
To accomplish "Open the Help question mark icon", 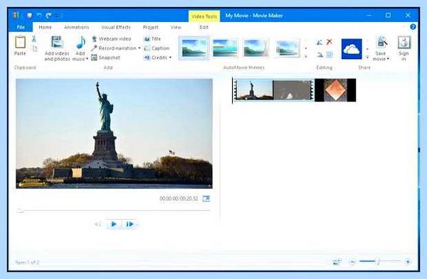I will tap(413, 27).
